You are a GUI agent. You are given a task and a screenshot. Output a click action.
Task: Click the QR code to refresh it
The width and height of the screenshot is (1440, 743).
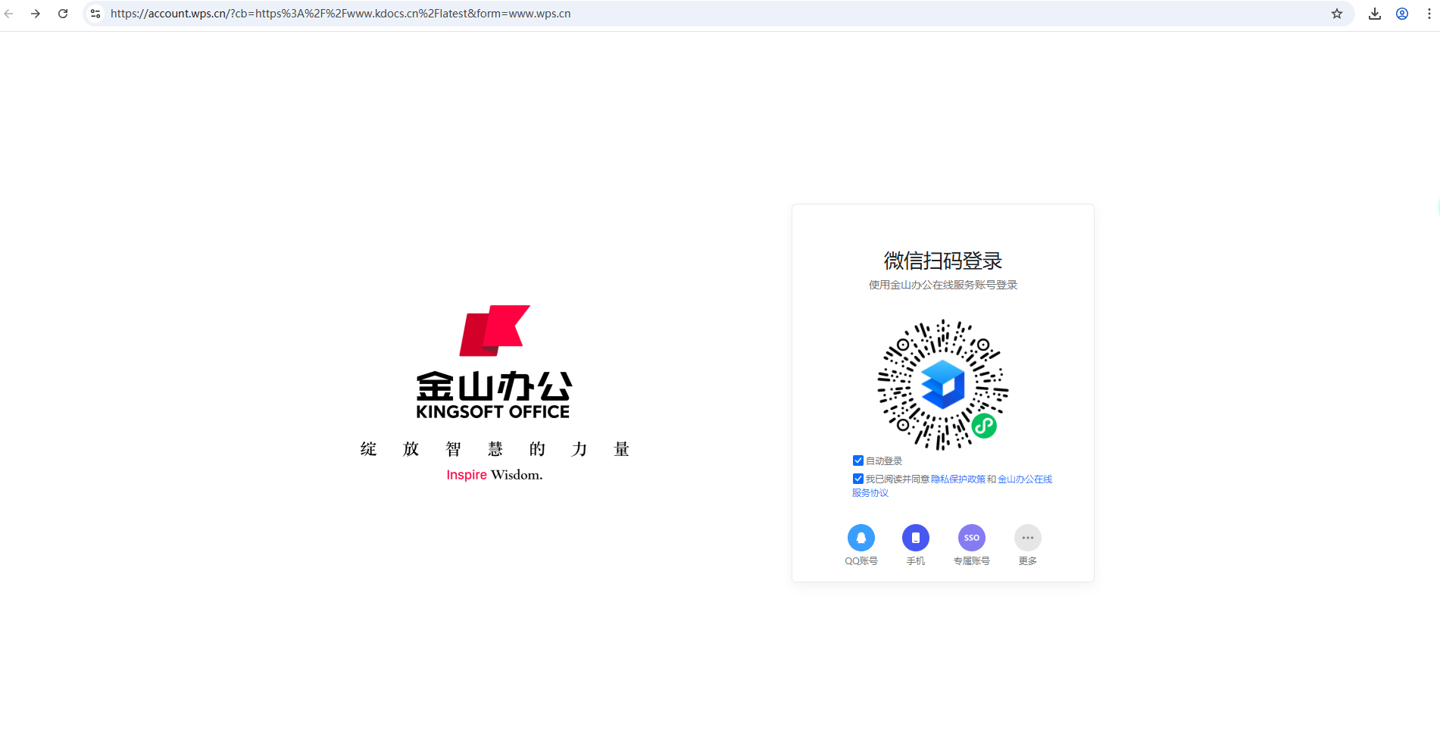point(942,385)
